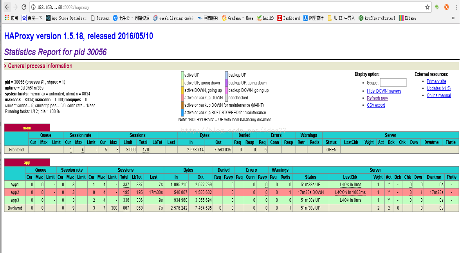Click the browser forward arrow
This screenshot has height=253, width=460.
(x=16, y=7)
